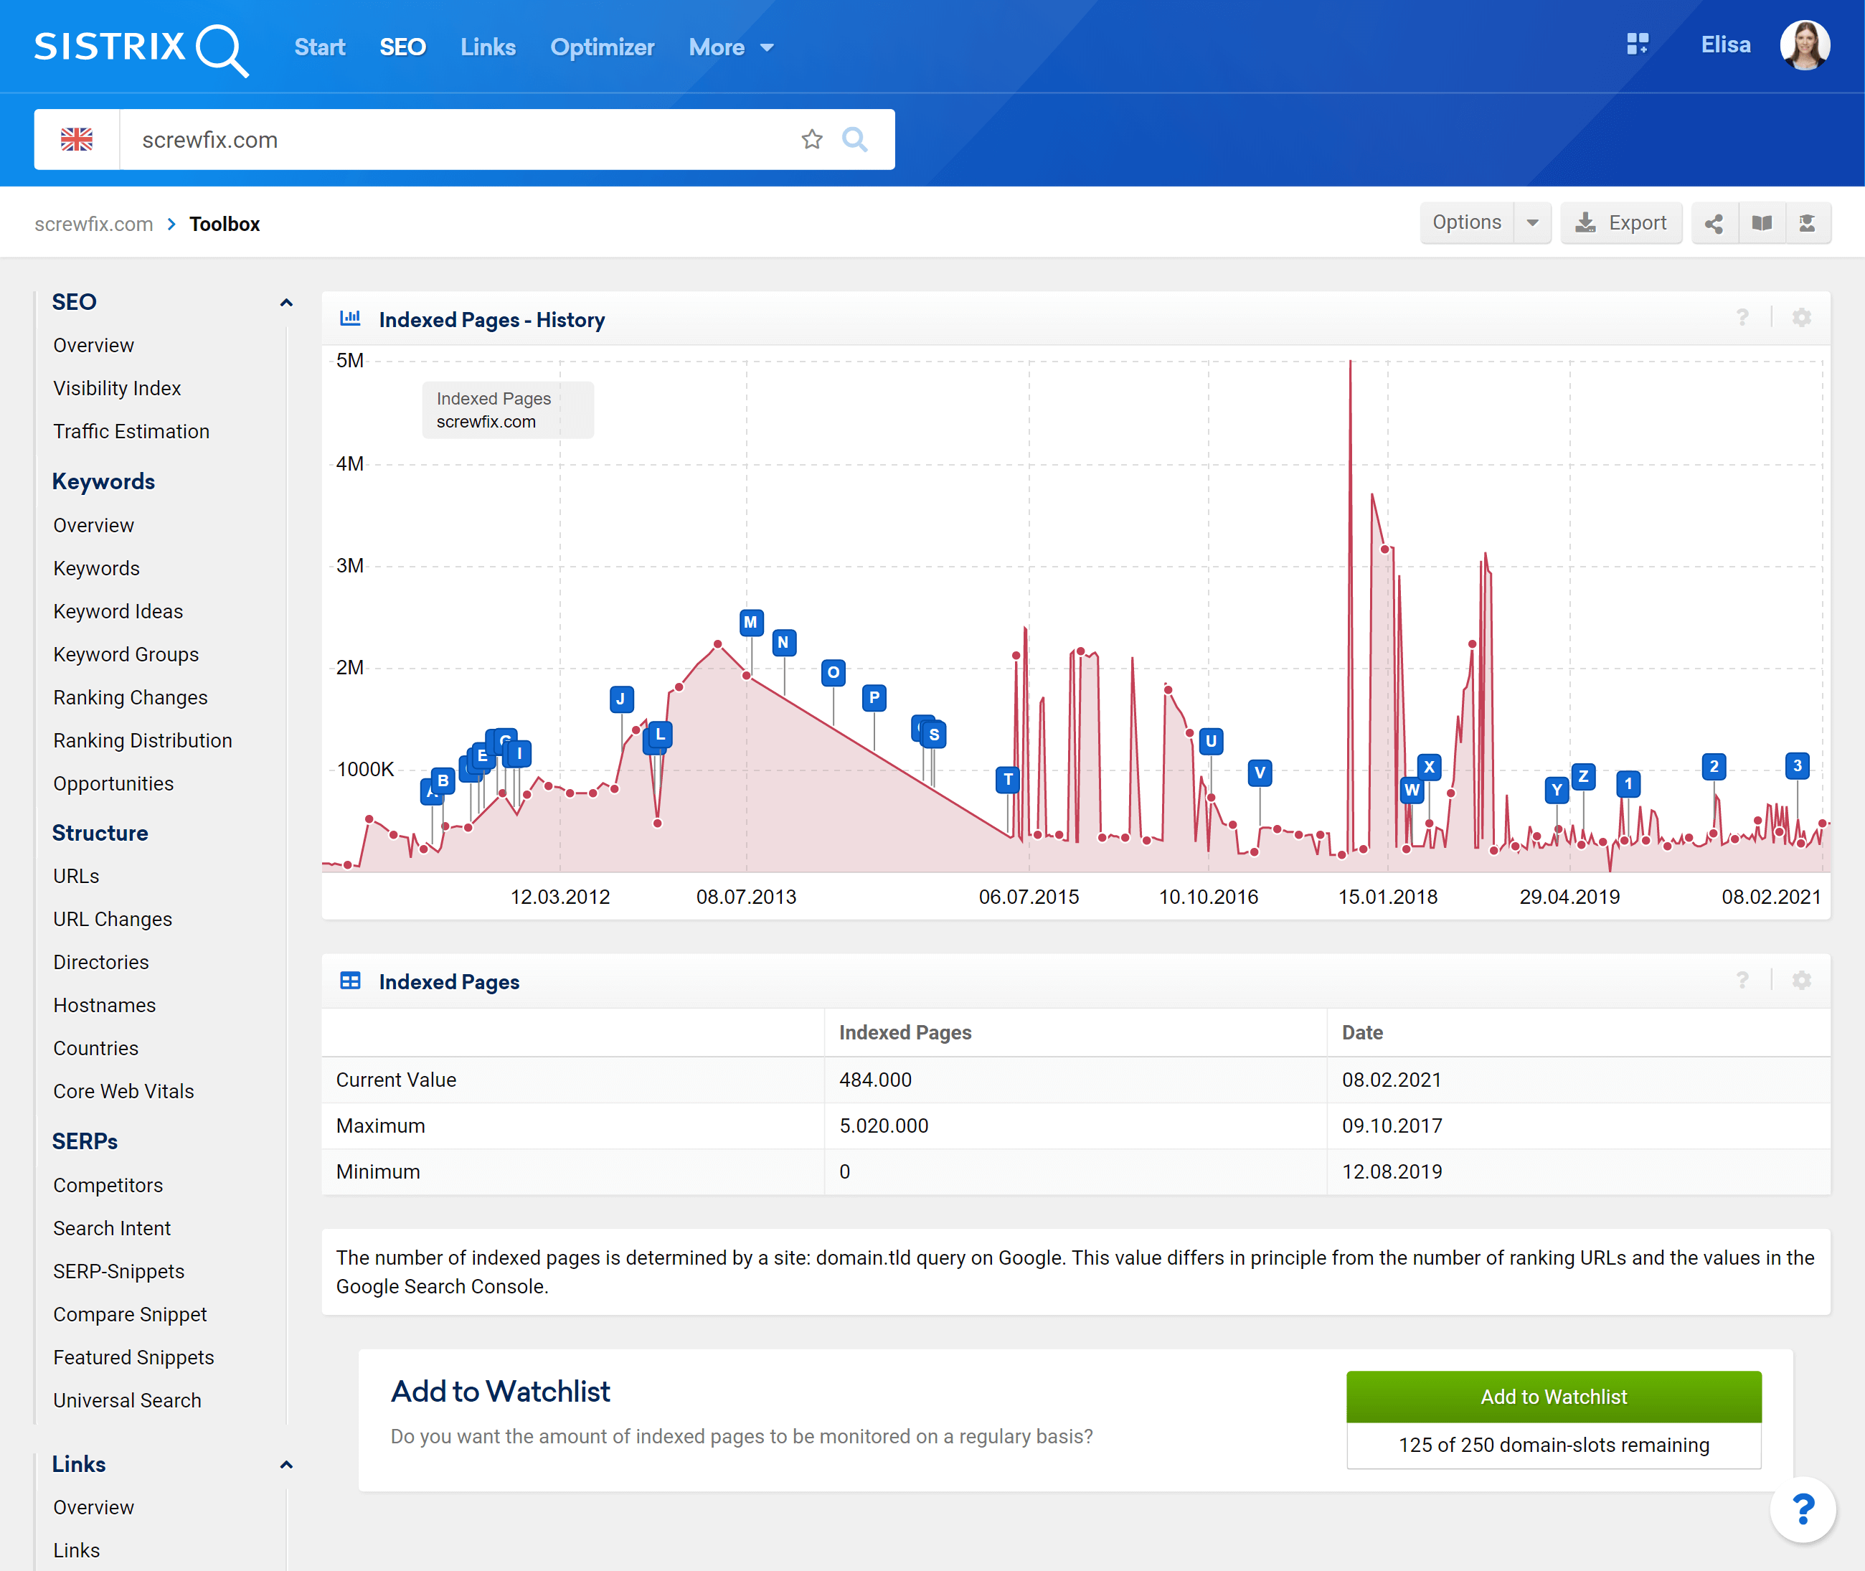Open the floating help question mark
The width and height of the screenshot is (1865, 1571).
(1803, 1509)
